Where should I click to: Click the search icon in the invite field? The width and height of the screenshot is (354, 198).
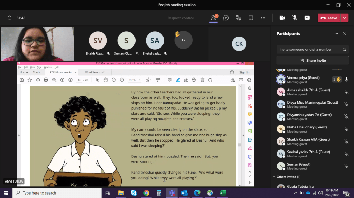tap(344, 50)
